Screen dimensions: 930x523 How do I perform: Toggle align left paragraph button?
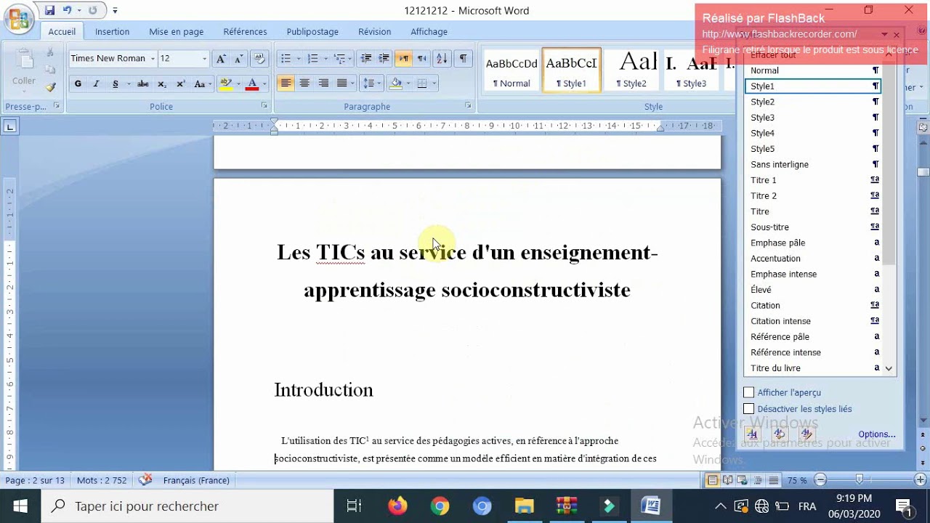[286, 84]
